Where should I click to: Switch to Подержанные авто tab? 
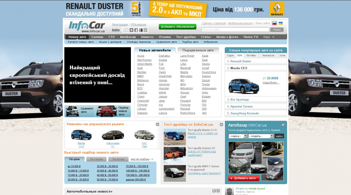tap(198, 50)
